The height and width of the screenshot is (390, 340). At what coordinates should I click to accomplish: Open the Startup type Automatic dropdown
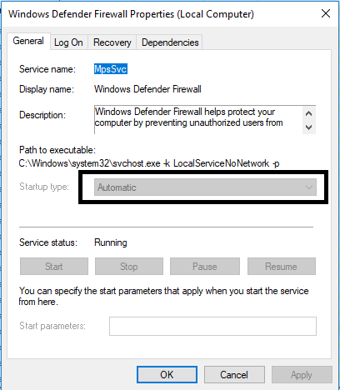205,187
